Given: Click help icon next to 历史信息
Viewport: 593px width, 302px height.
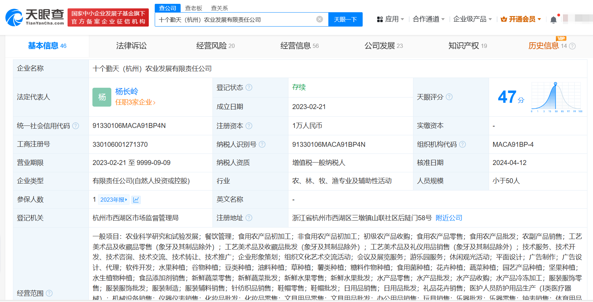Looking at the screenshot, I should [572, 46].
